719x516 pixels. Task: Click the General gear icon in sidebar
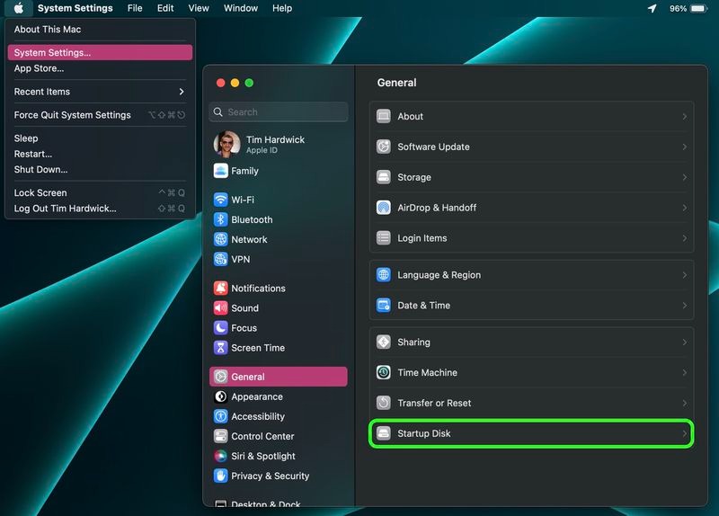(220, 377)
